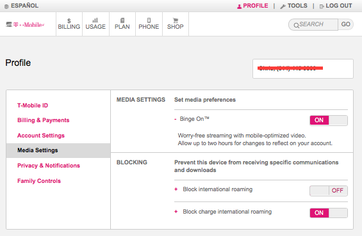Click the T-Mobile logo
This screenshot has width=362, height=236.
click(x=25, y=24)
